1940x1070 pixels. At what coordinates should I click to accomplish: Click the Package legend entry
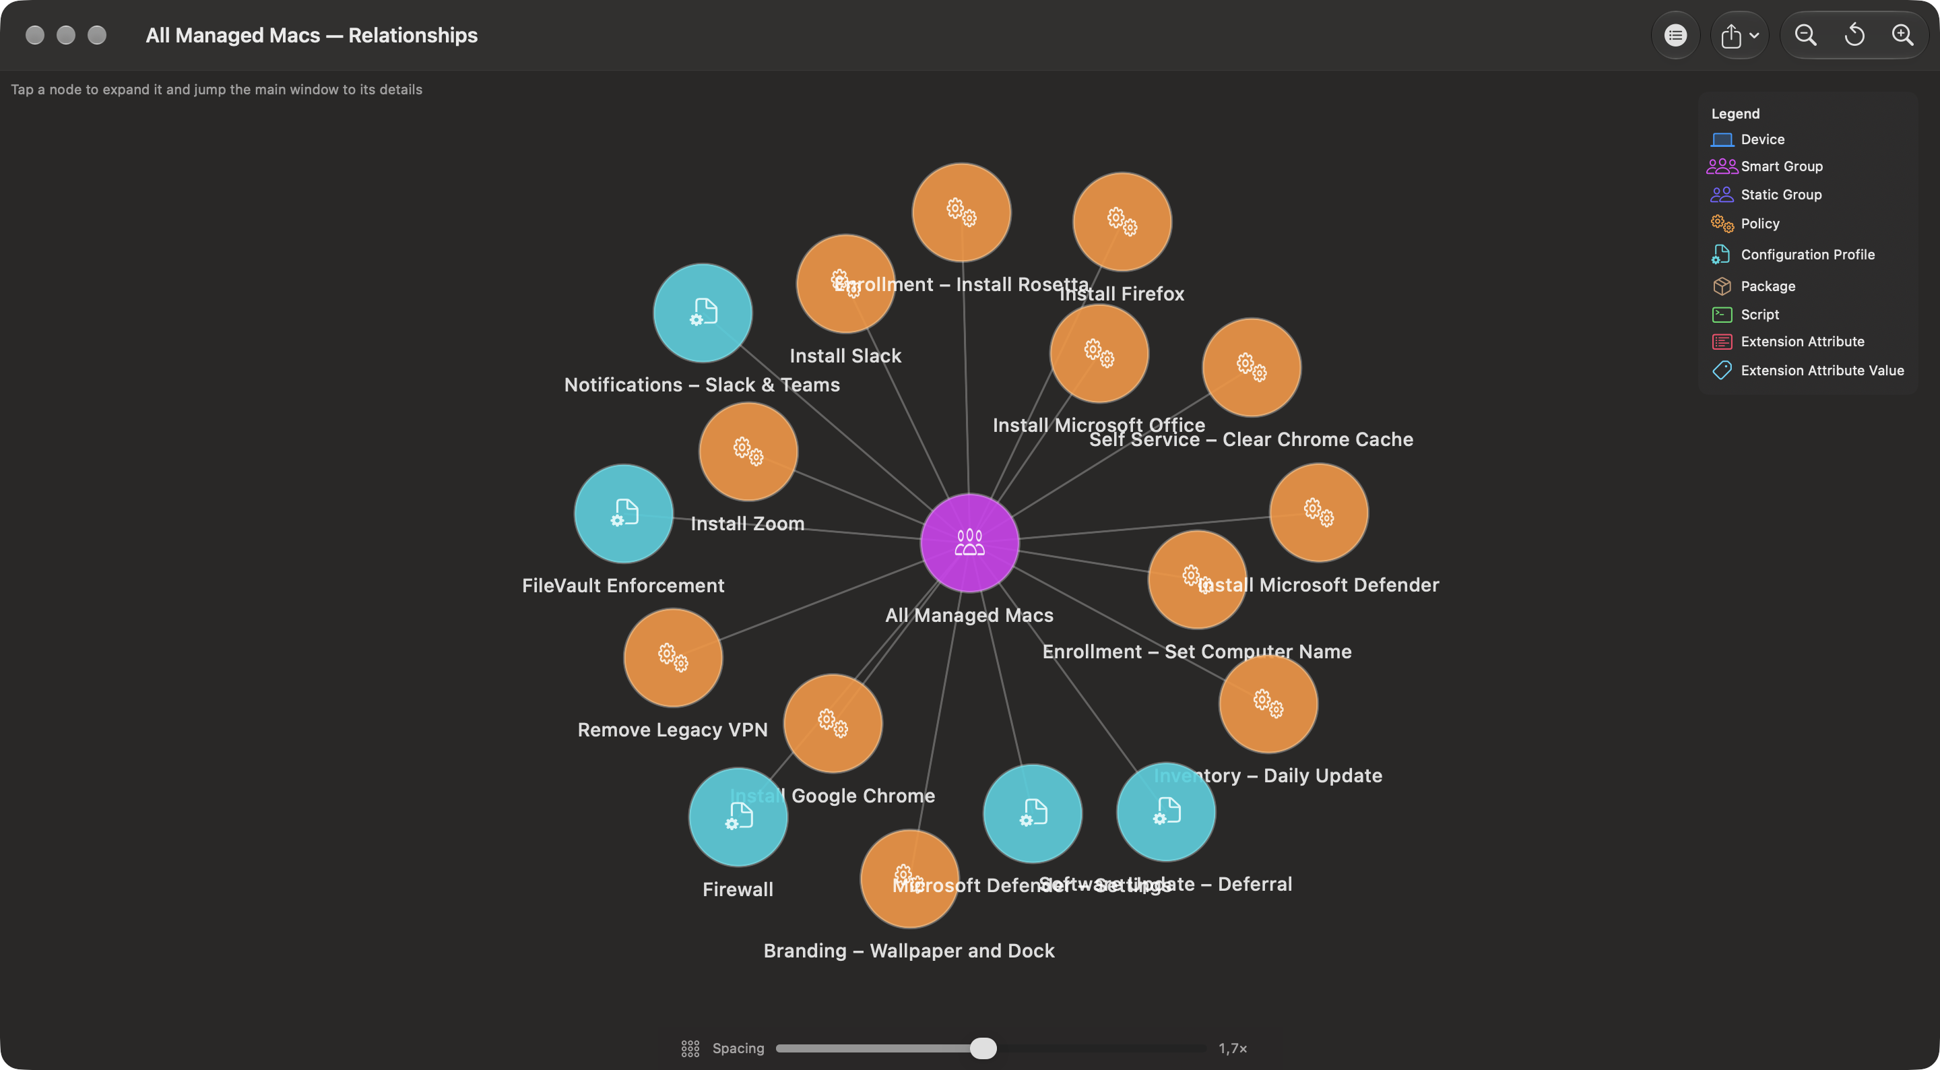point(1753,286)
